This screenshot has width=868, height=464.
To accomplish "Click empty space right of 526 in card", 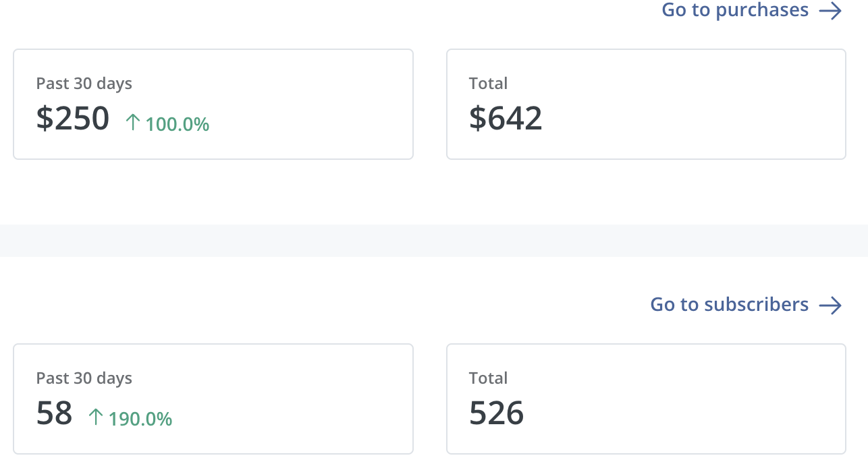I will [x=682, y=413].
